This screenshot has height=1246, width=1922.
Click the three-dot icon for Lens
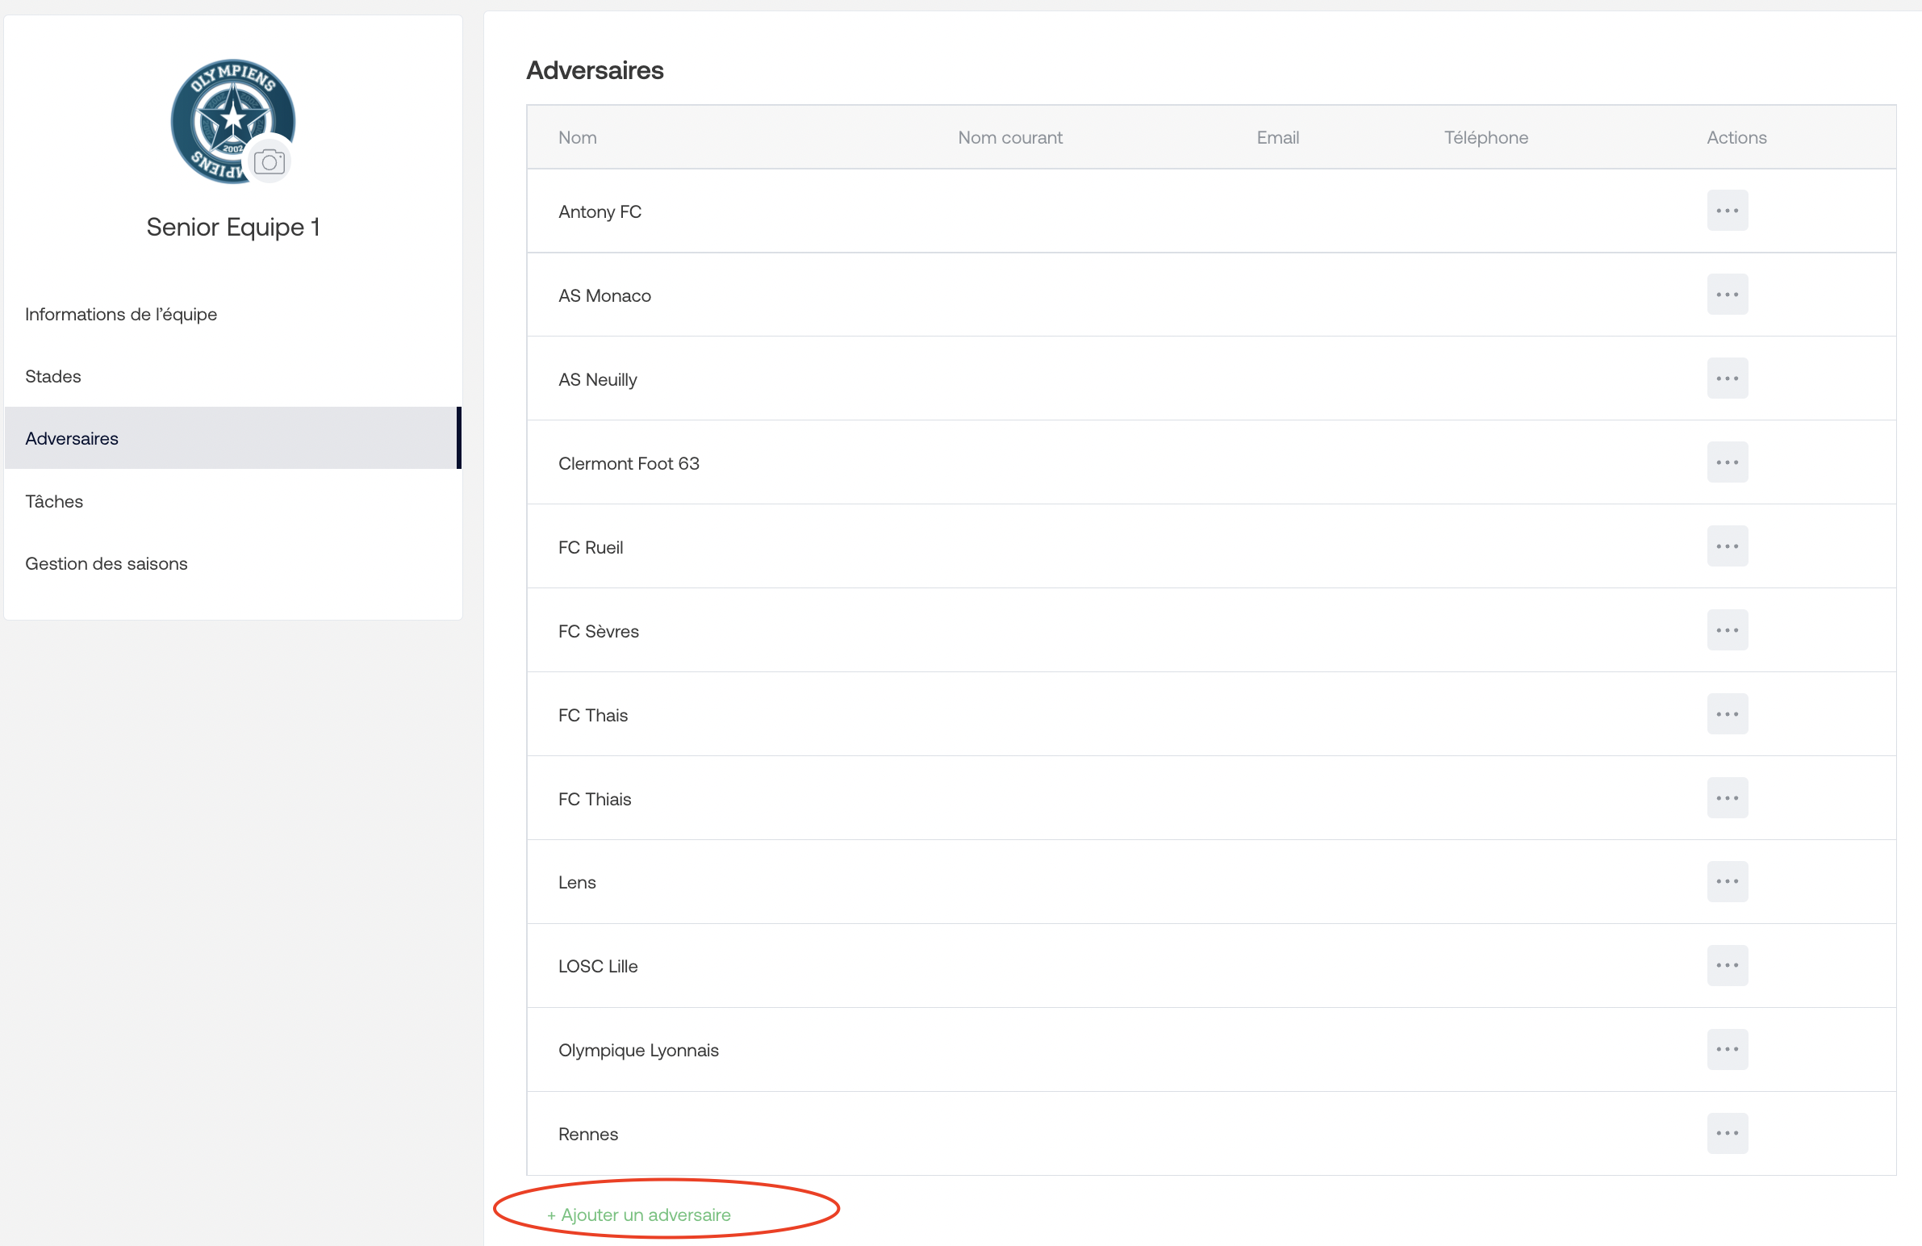[1728, 881]
